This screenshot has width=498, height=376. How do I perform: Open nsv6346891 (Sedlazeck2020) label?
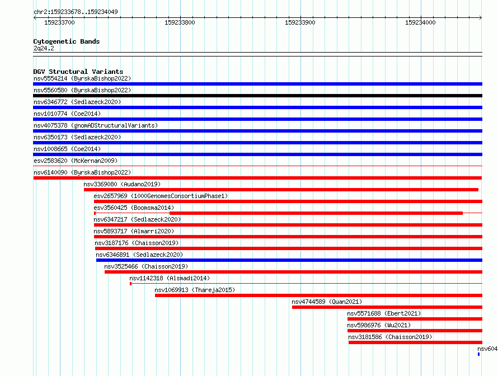click(139, 255)
